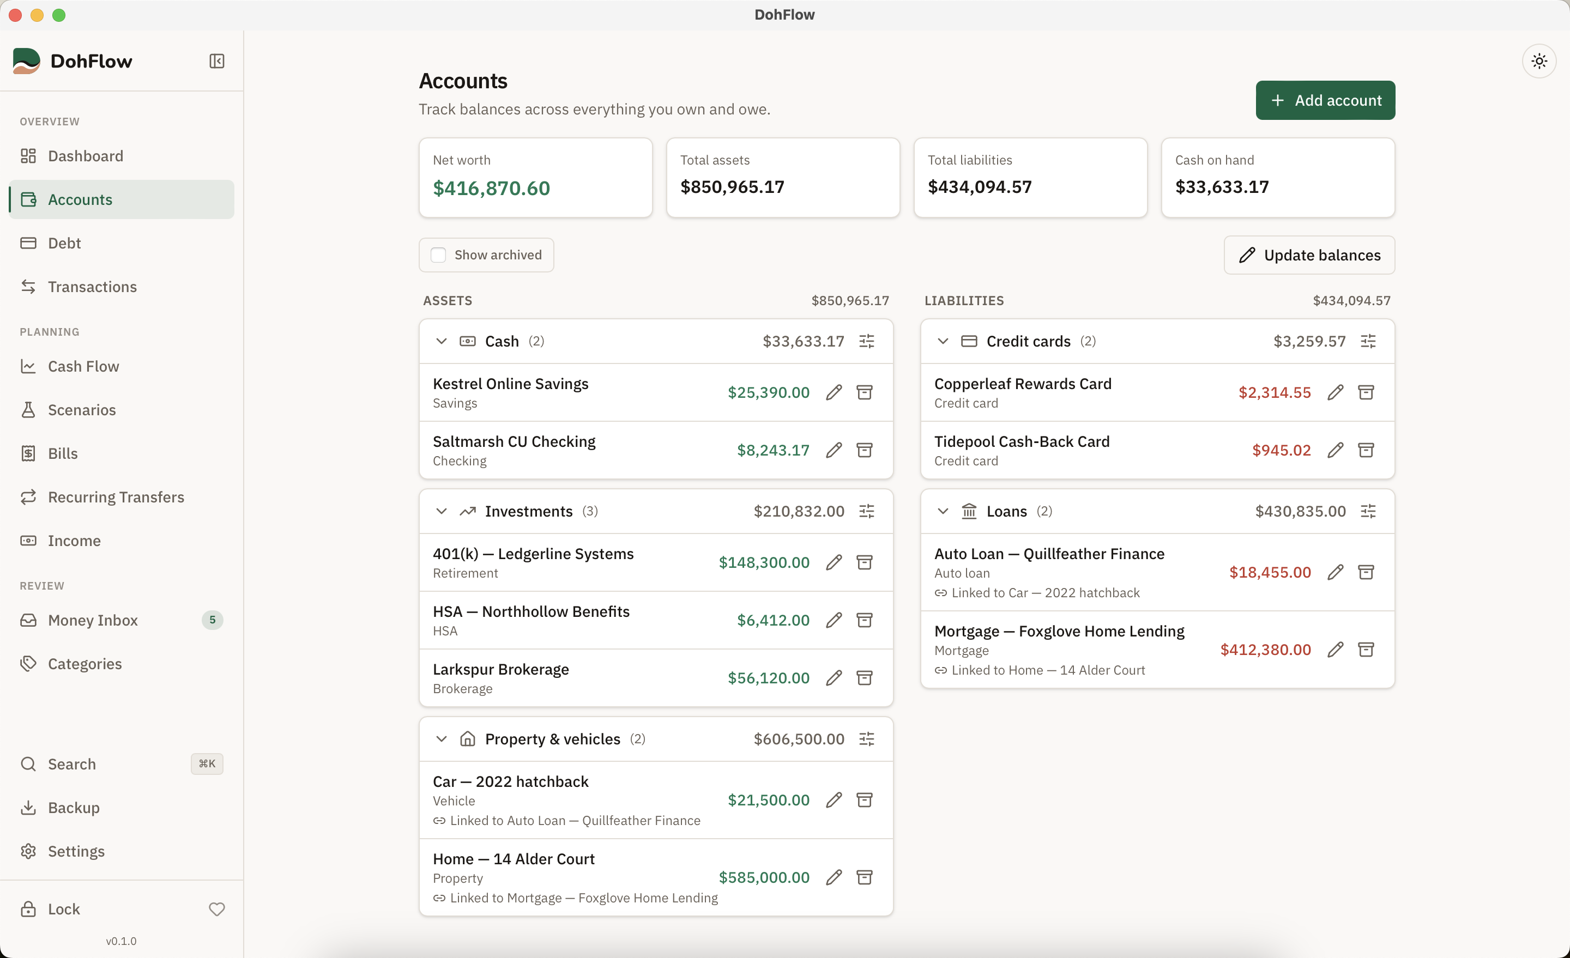This screenshot has height=958, width=1570.
Task: Edit the Copperleaf Rewards Card
Action: [1336, 392]
